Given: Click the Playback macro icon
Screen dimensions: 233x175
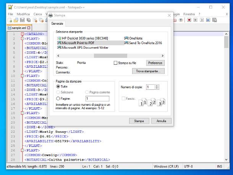Looking at the screenshot, I should point(202,20).
